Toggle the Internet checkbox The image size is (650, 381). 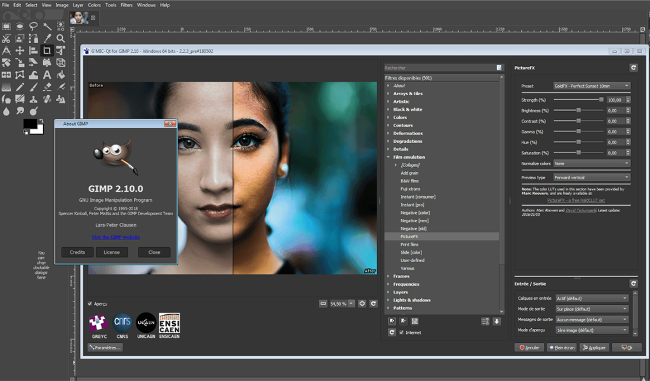[401, 333]
